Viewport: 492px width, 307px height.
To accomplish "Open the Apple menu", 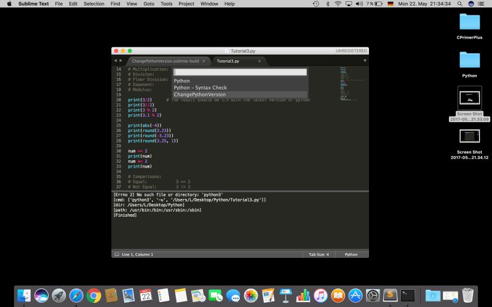I will pos(9,4).
